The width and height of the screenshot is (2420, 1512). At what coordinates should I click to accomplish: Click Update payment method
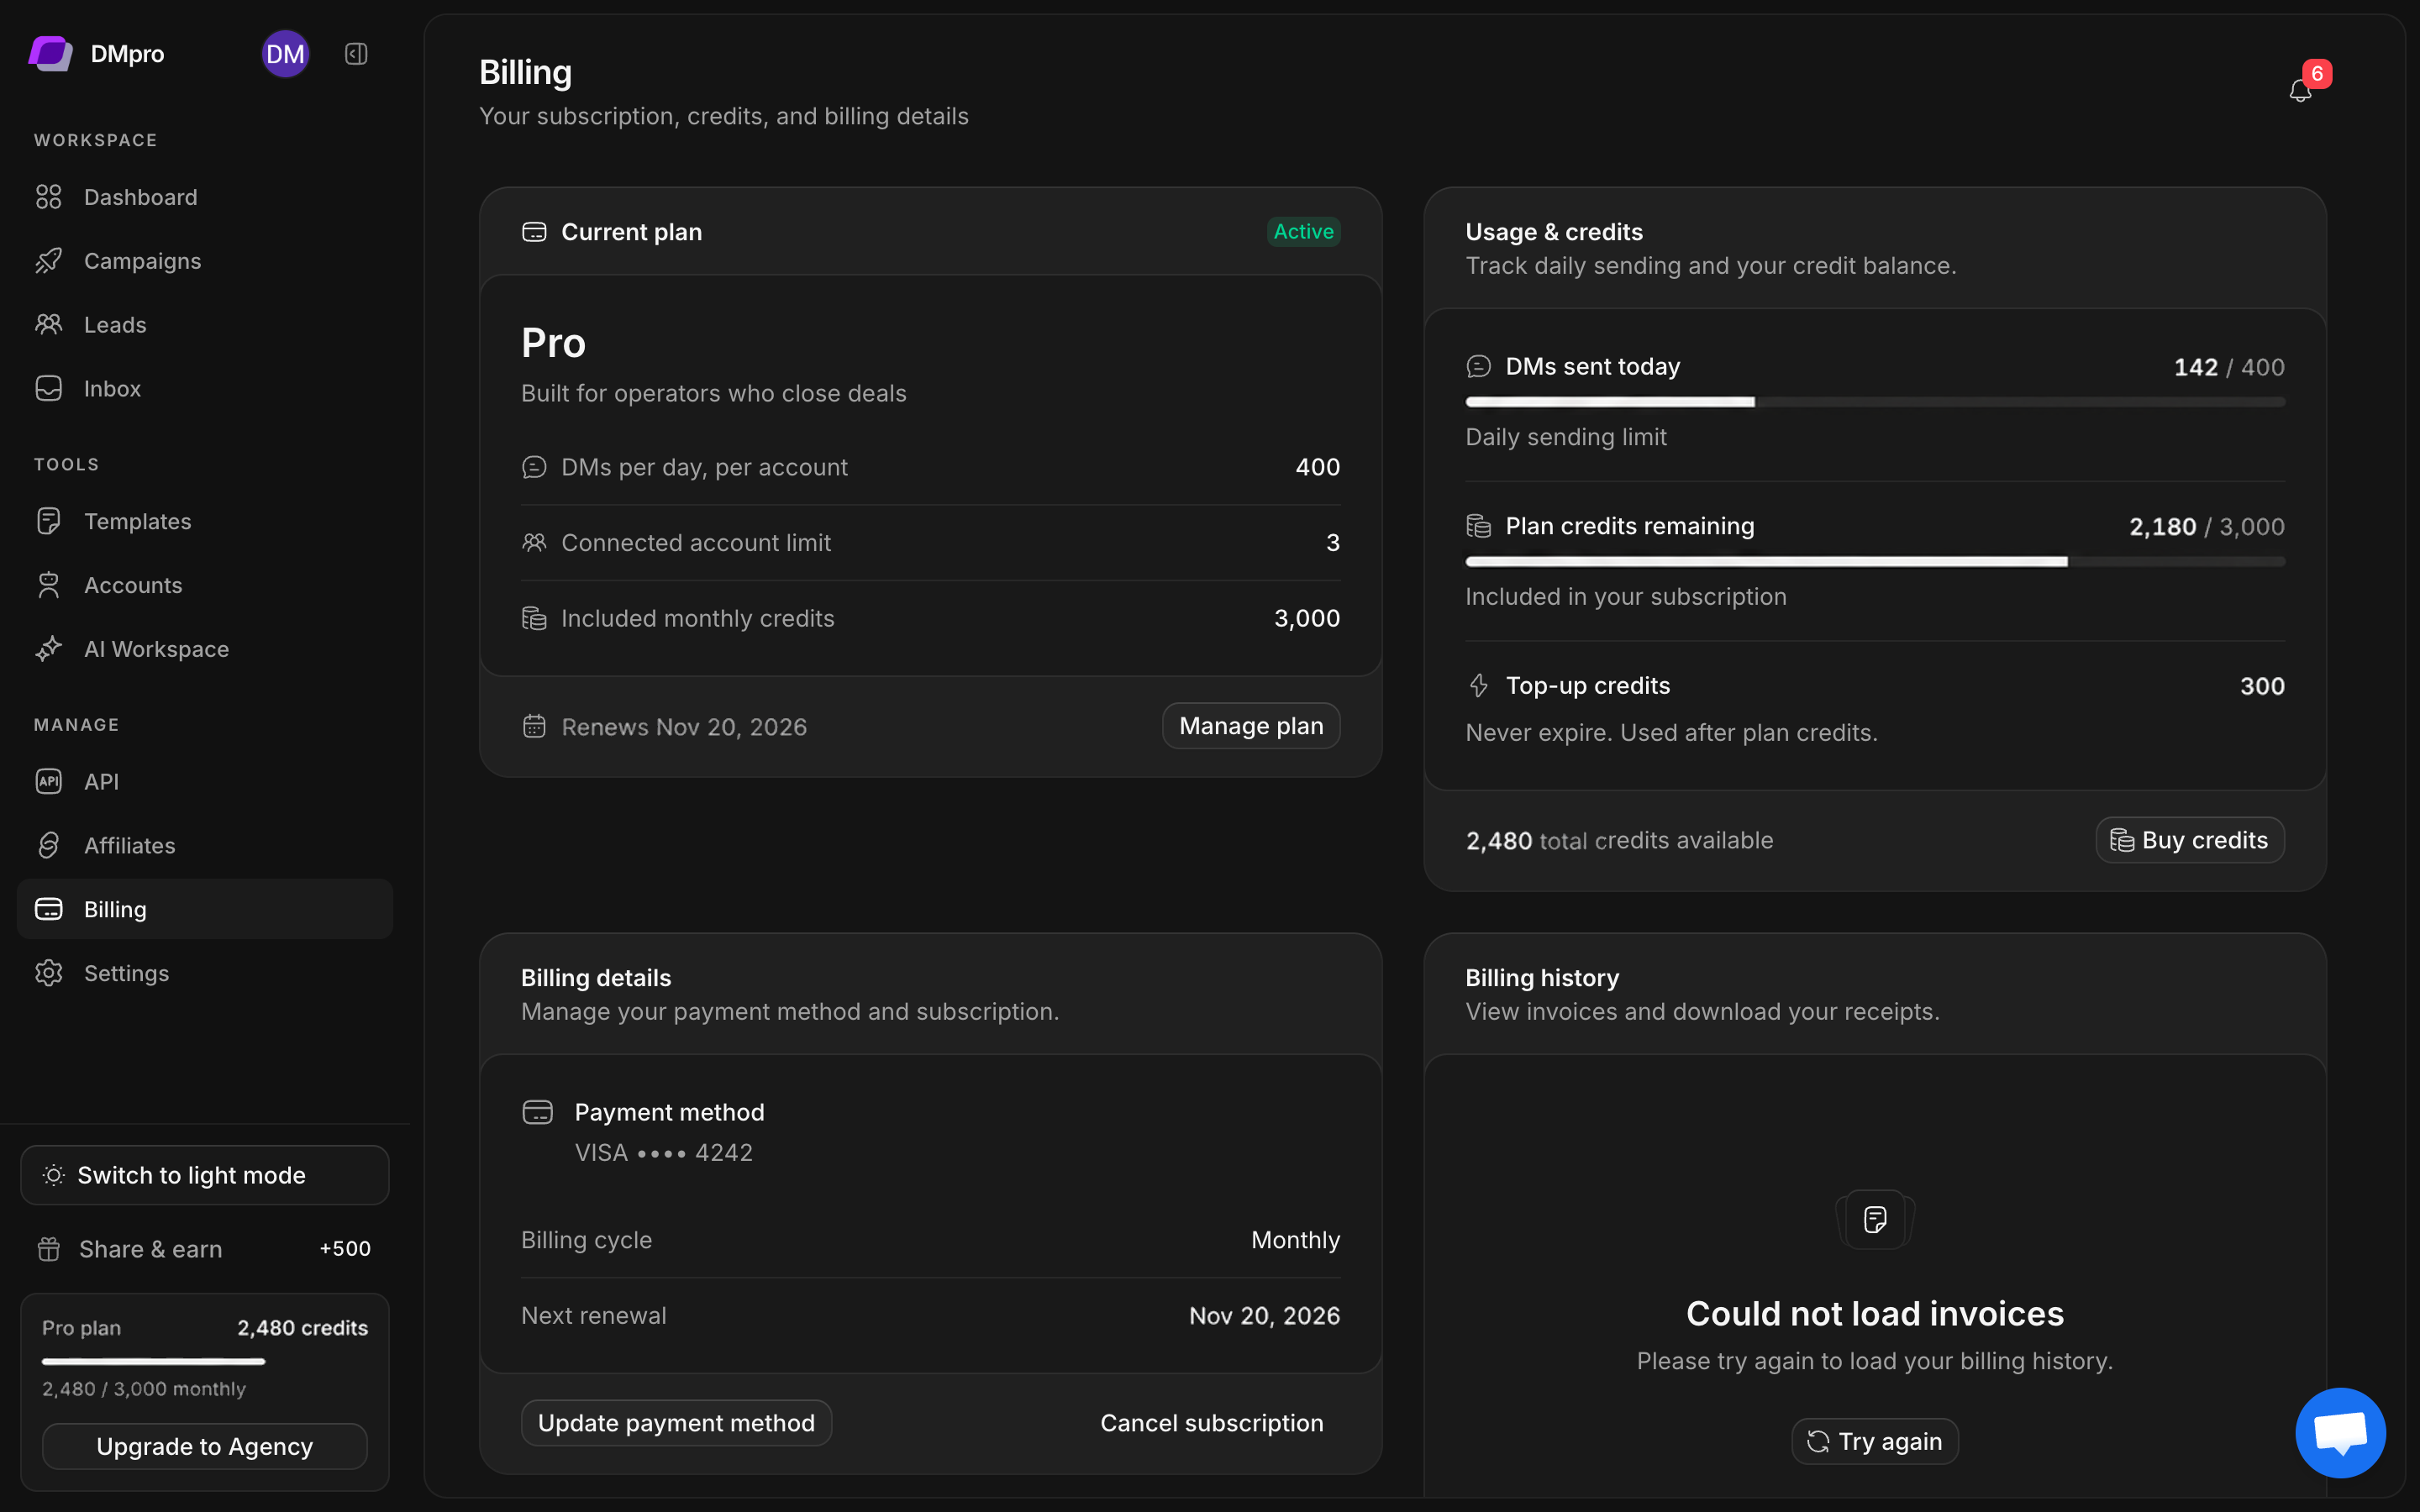[676, 1423]
